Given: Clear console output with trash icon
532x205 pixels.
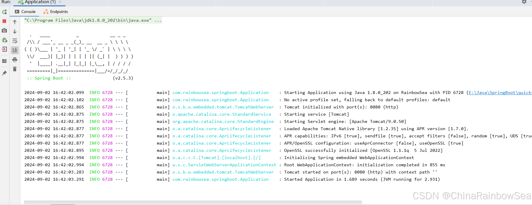Looking at the screenshot, I should click(15, 69).
